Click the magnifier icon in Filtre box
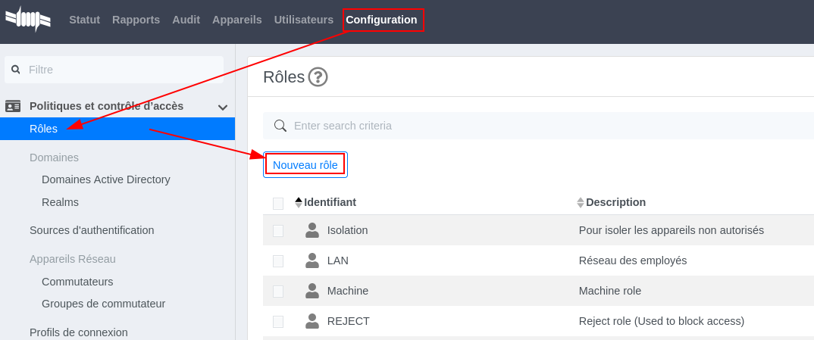This screenshot has width=814, height=340. point(16,70)
